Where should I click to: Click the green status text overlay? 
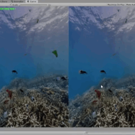7,9
